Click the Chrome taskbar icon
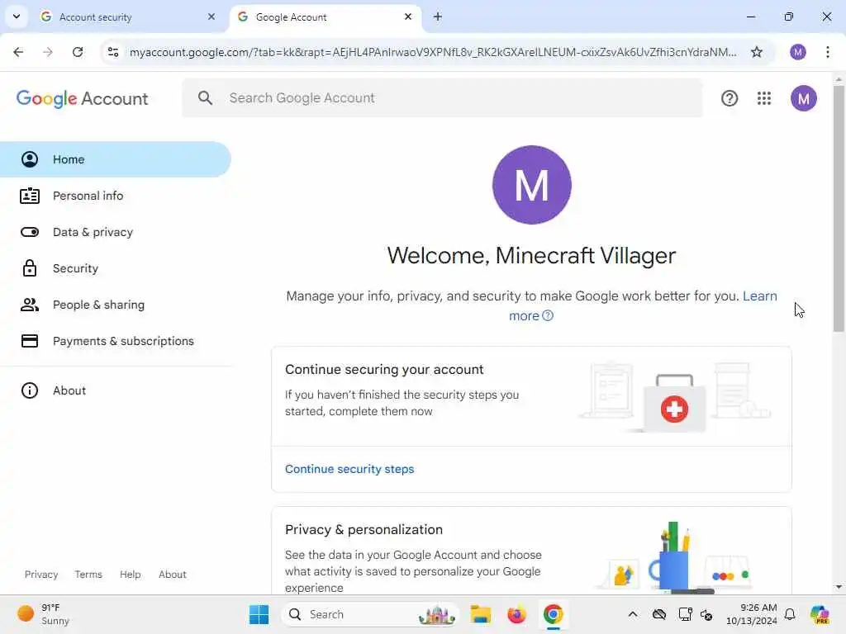 pos(553,614)
